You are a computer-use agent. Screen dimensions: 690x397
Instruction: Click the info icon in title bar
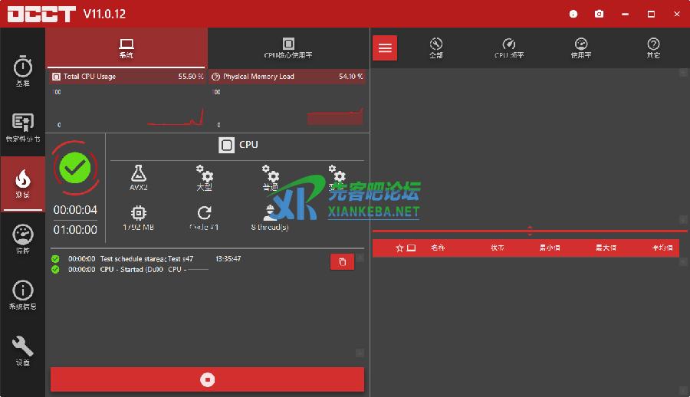coord(573,14)
